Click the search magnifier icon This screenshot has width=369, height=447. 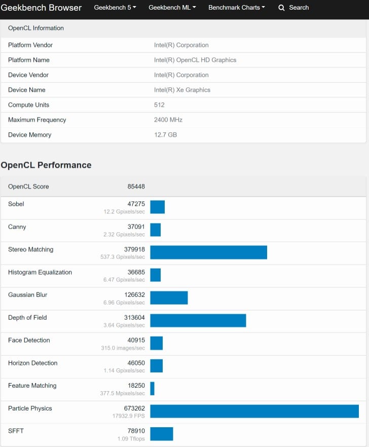tap(282, 8)
